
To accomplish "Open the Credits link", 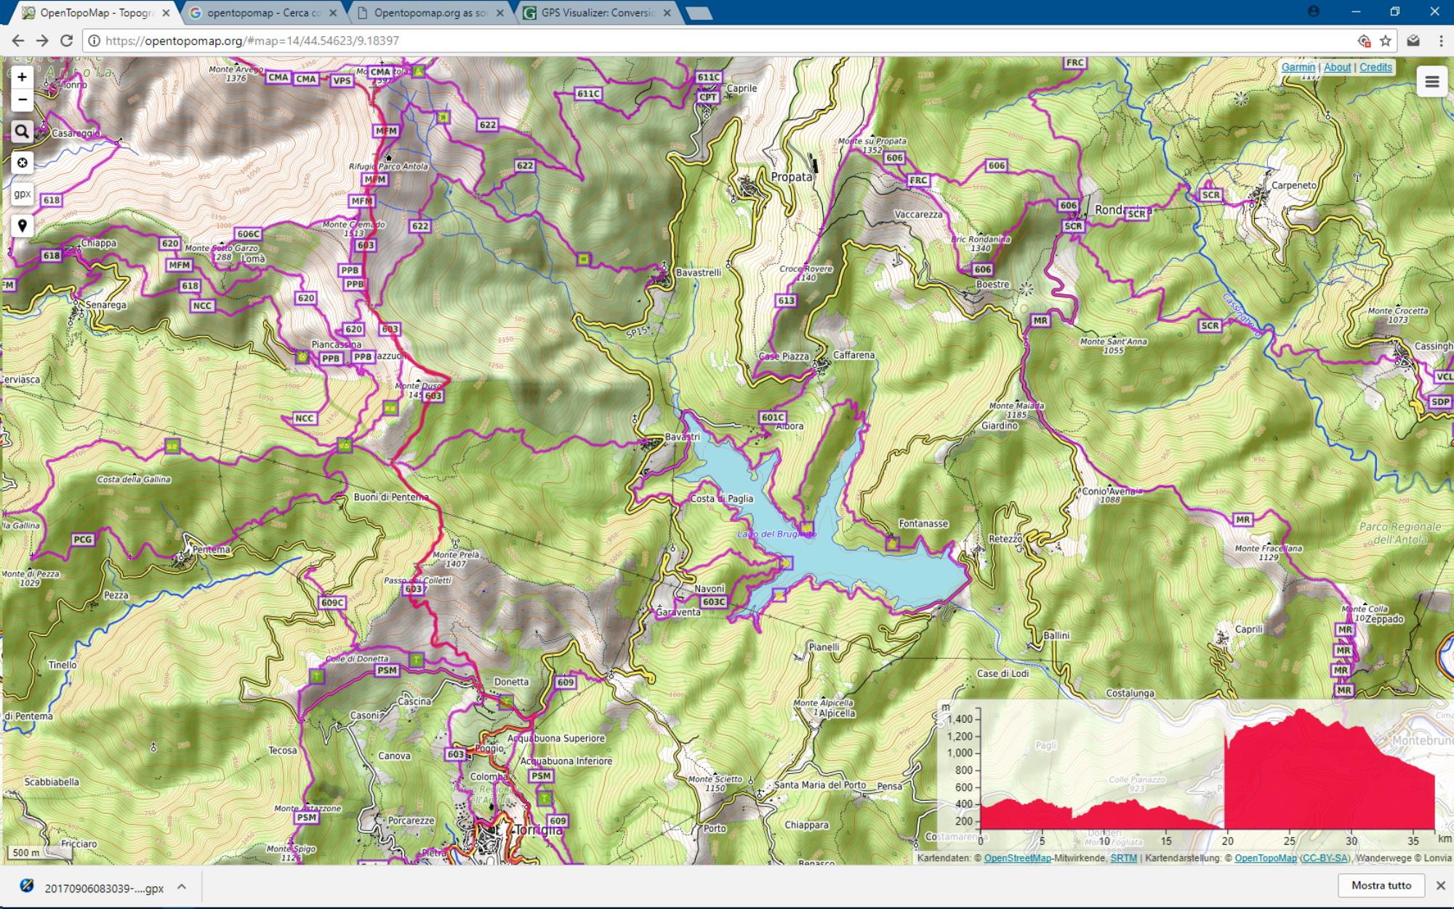I will [x=1375, y=67].
